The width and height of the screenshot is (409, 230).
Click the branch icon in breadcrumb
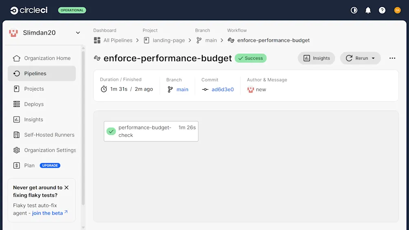coord(199,40)
